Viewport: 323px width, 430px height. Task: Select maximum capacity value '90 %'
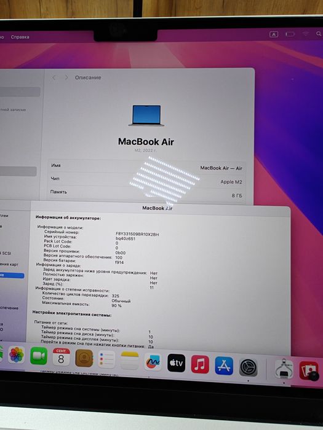coord(116,305)
